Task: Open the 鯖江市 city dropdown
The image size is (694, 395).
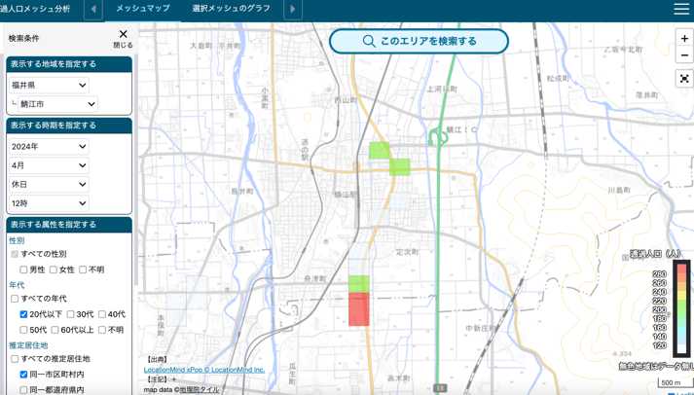Action: 54,104
